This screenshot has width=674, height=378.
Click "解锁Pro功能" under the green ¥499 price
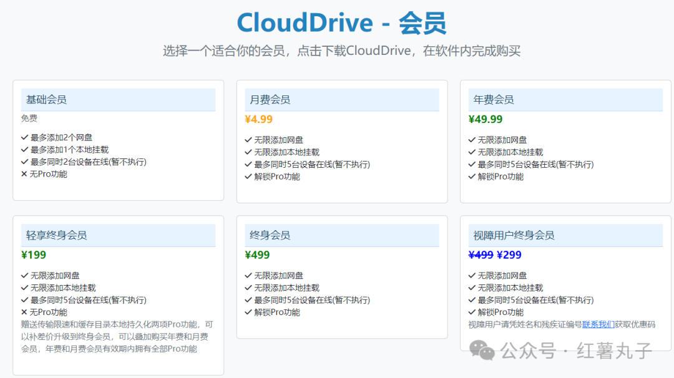(x=277, y=313)
